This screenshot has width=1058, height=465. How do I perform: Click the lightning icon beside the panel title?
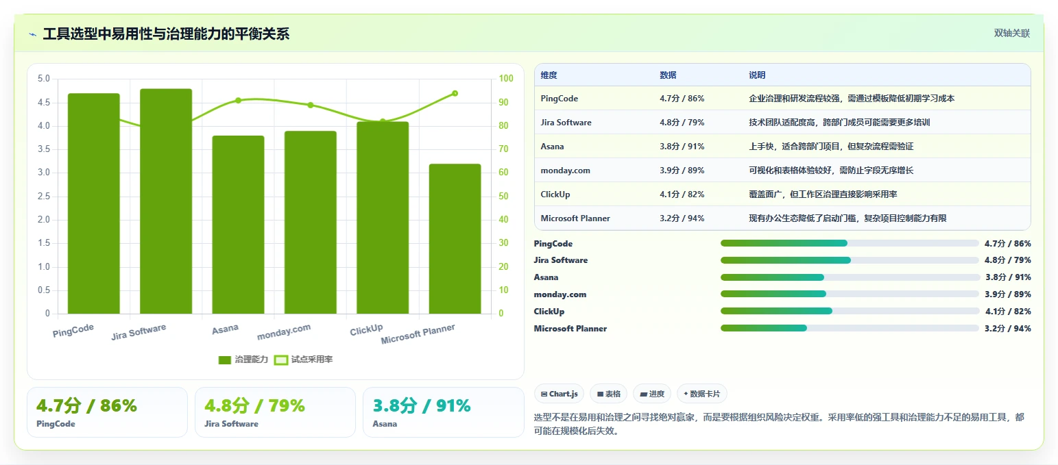(x=33, y=34)
